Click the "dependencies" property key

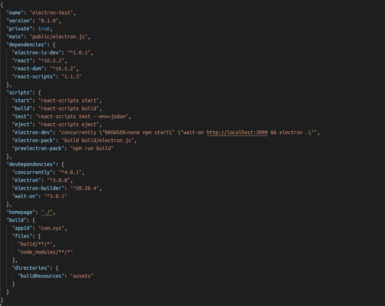click(x=27, y=44)
